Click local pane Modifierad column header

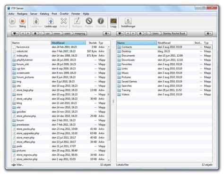tap(175, 43)
